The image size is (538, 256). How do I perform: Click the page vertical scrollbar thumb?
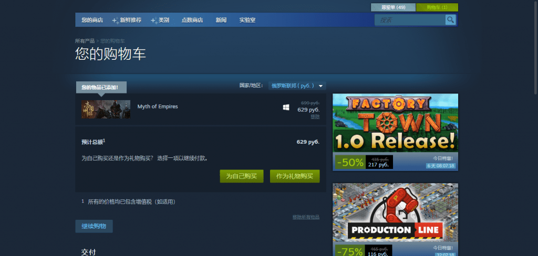[535, 47]
